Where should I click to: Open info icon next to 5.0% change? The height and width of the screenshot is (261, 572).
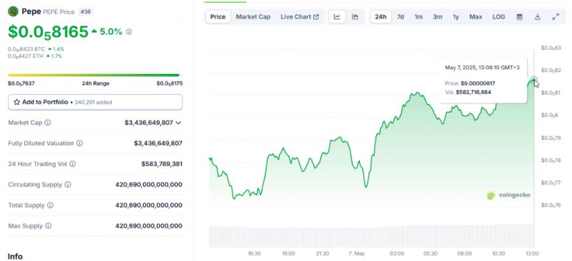[x=129, y=32]
